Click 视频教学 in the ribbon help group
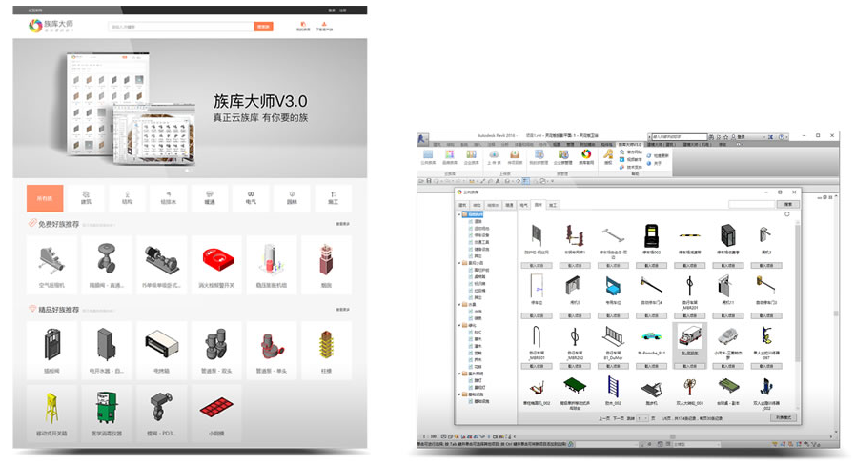This screenshot has height=465, width=855. [631, 159]
